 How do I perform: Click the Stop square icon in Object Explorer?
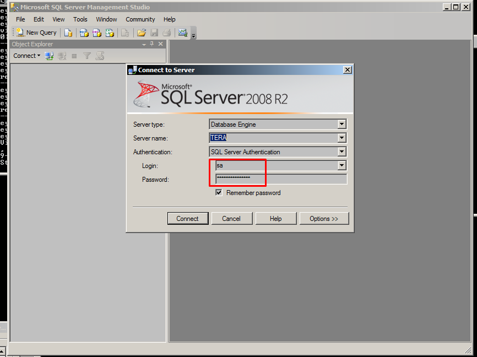coord(74,56)
